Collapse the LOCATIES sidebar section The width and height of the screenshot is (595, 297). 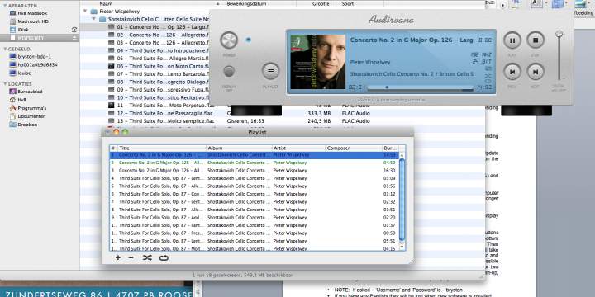(5, 83)
